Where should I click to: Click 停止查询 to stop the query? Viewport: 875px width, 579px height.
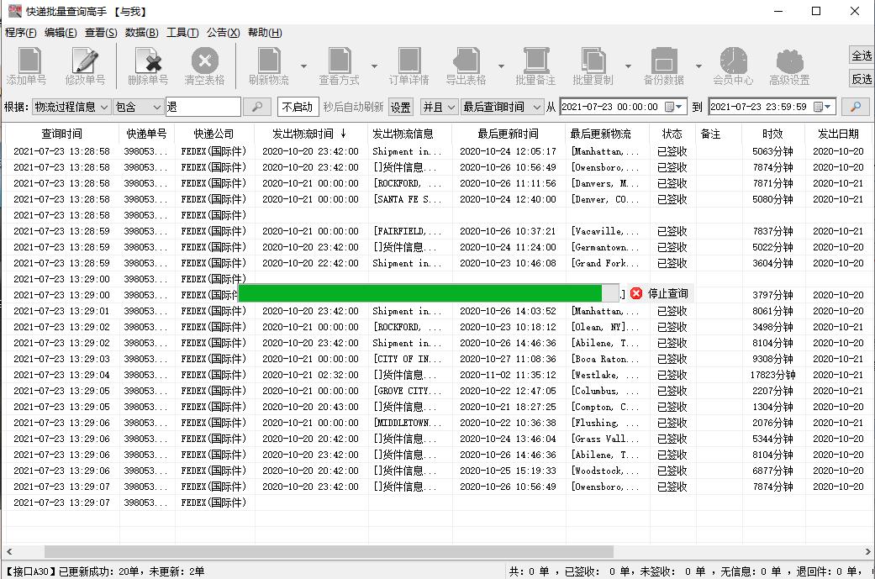pos(660,293)
